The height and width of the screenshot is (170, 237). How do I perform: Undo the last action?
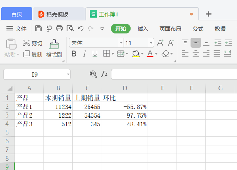pyautogui.click(x=81, y=29)
